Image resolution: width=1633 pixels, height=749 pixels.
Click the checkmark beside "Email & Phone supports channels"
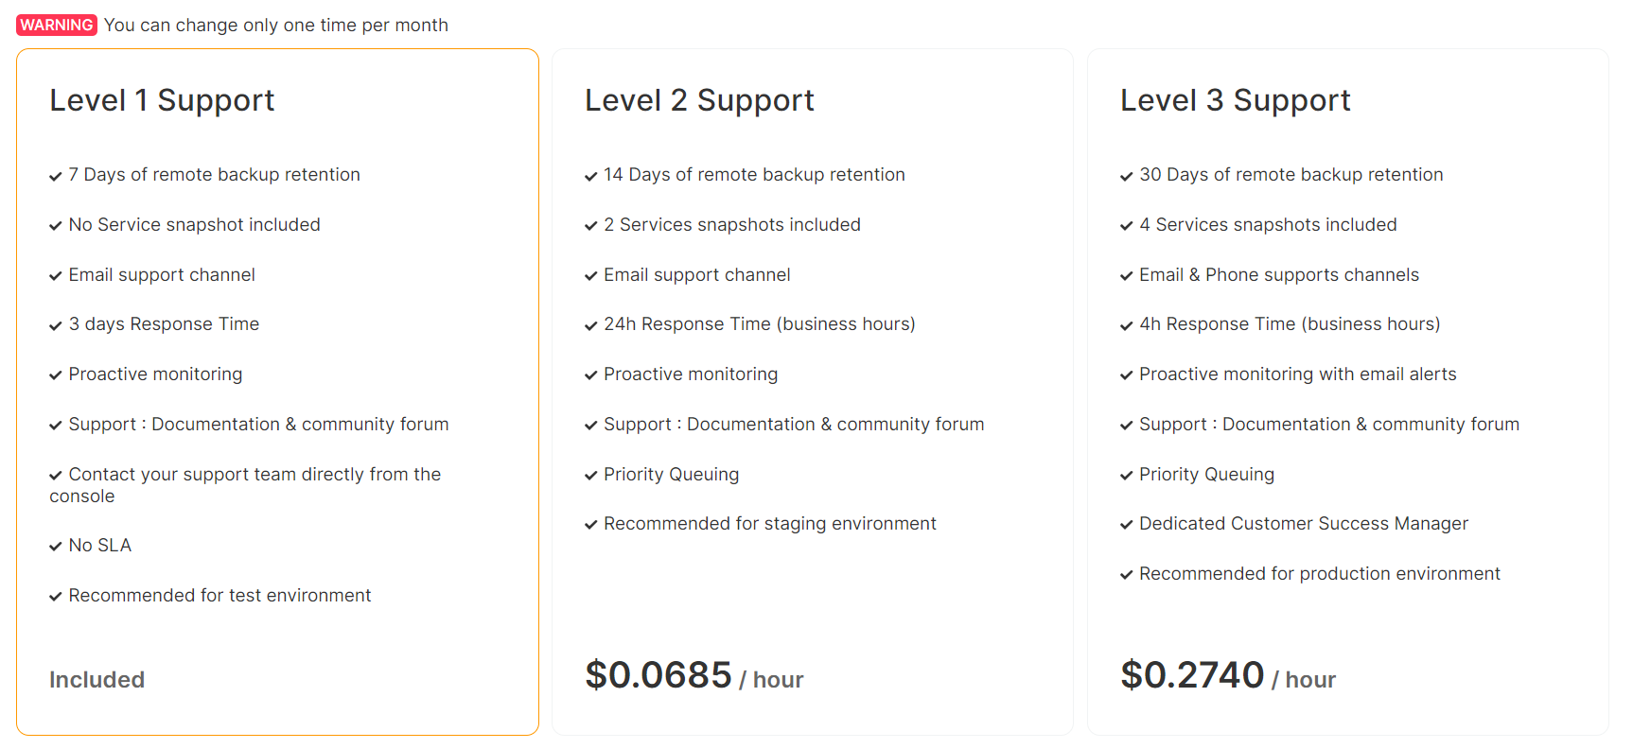[1127, 276]
